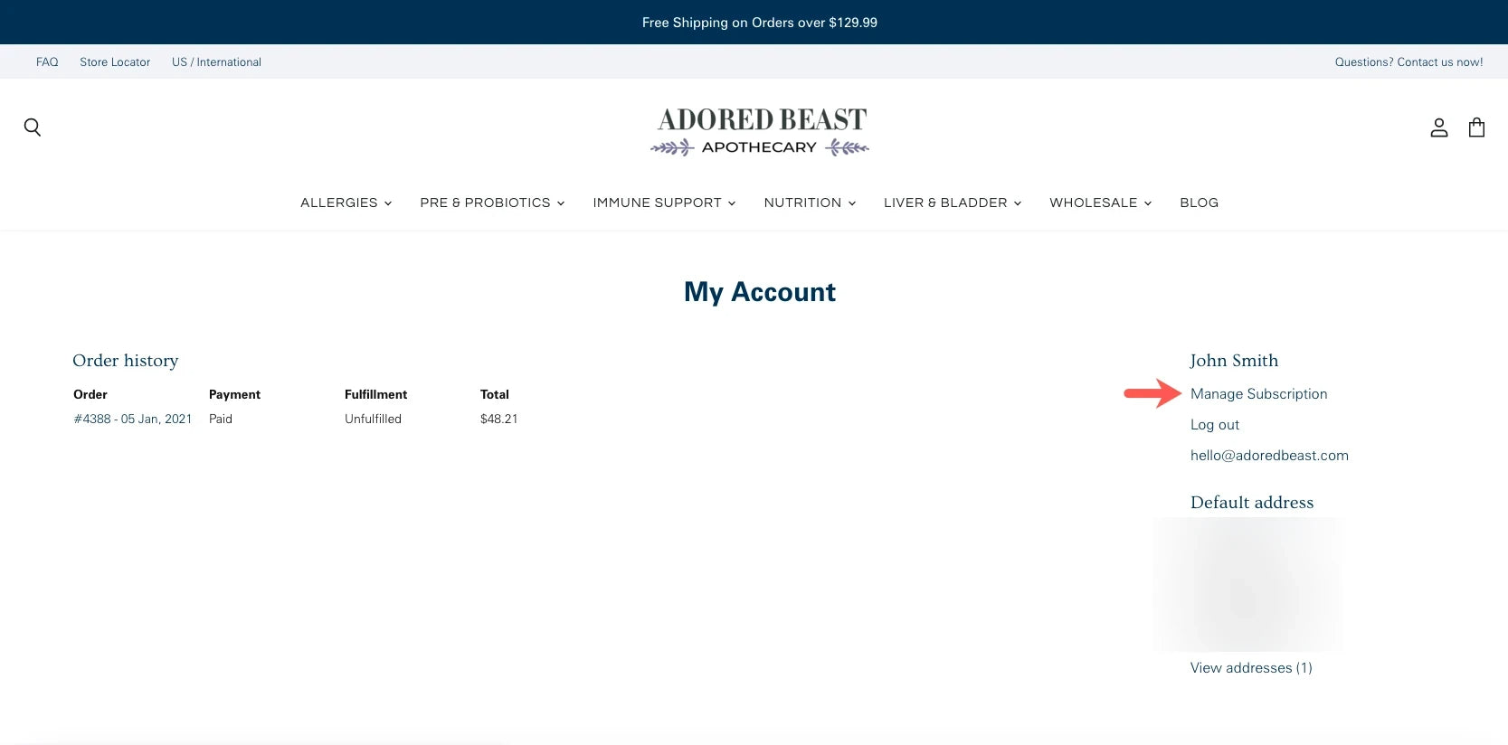Click the Unfulfilled fulfillment status
This screenshot has width=1508, height=745.
point(373,419)
